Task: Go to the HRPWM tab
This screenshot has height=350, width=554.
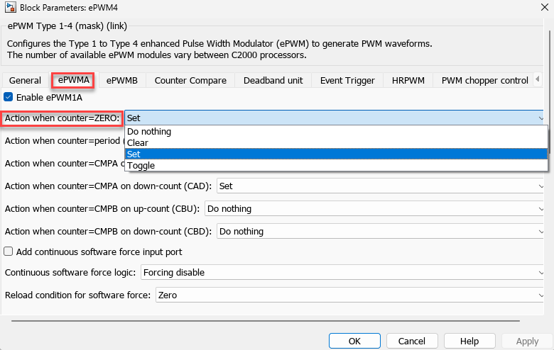Action: pos(408,80)
